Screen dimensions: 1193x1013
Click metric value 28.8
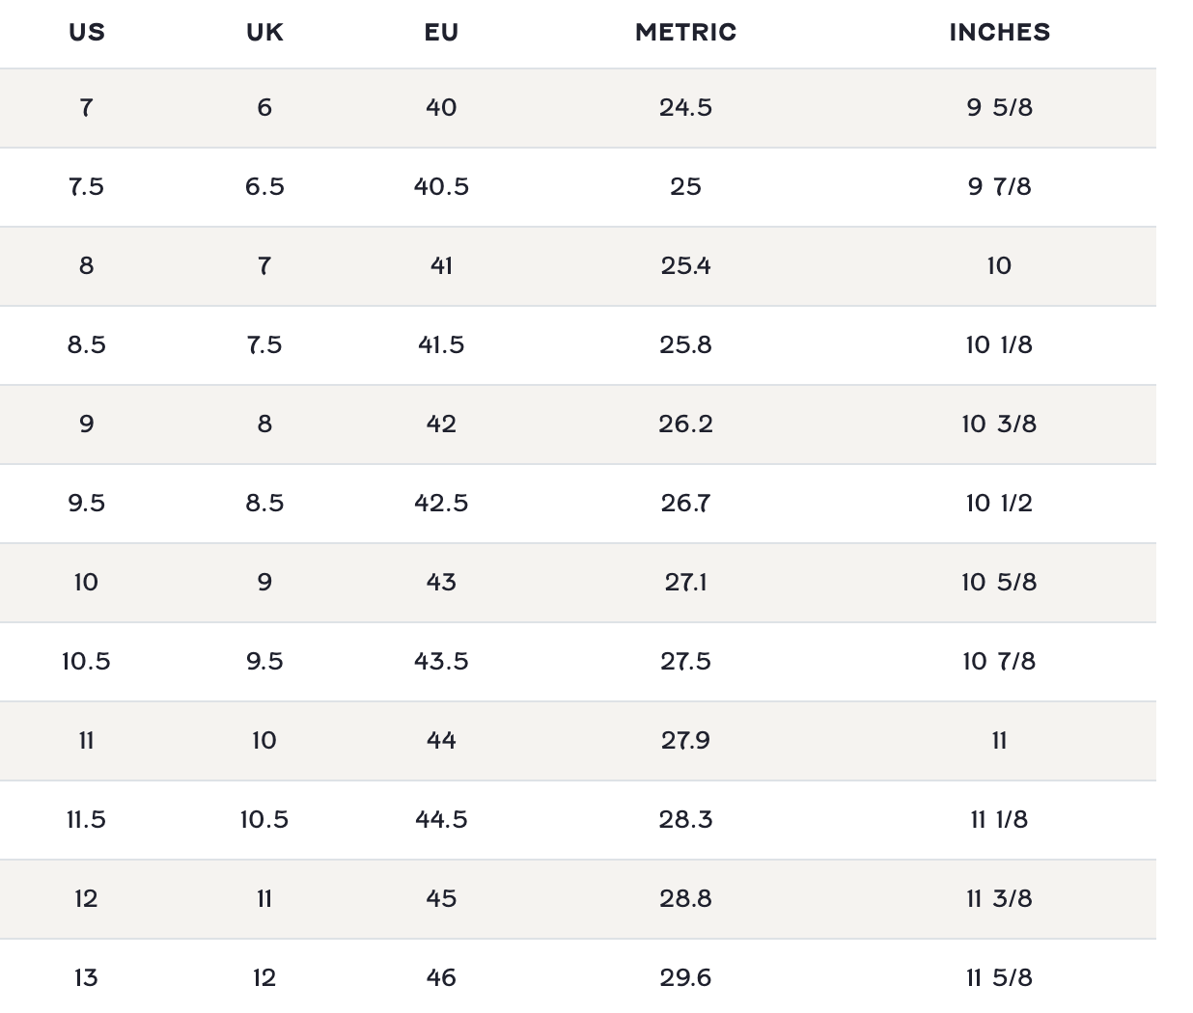pos(685,898)
